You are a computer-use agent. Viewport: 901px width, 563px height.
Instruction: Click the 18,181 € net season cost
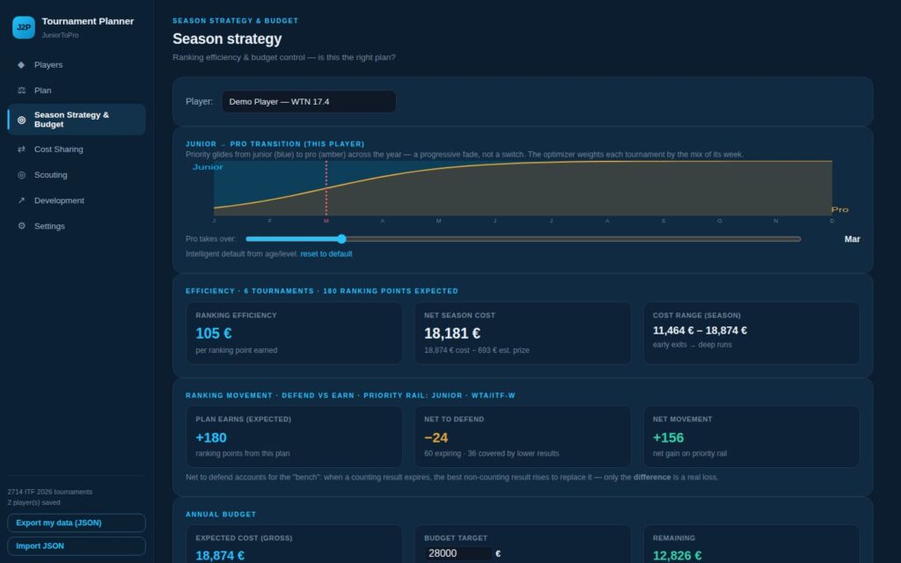[451, 333]
